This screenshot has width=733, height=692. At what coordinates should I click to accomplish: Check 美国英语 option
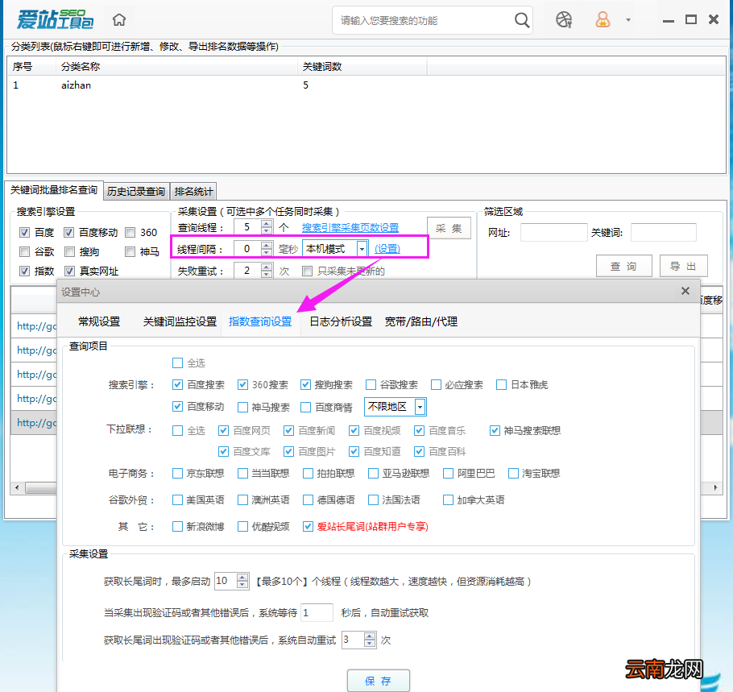(177, 499)
